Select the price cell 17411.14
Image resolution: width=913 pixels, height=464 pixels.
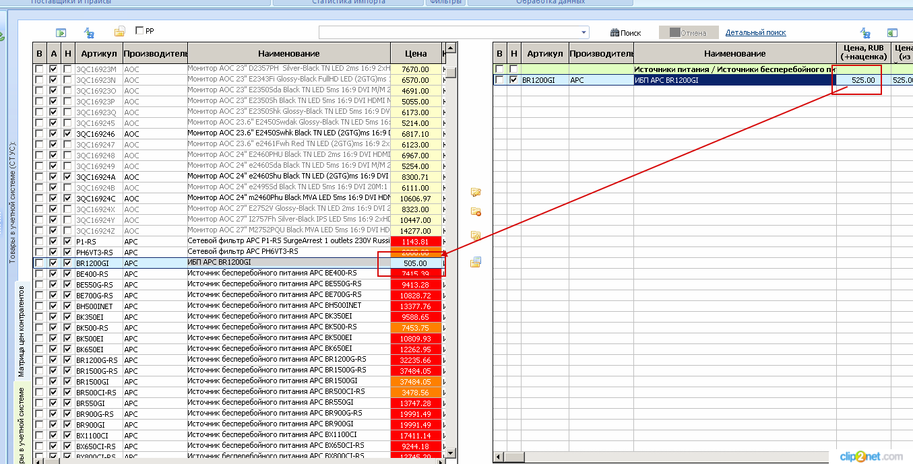pyautogui.click(x=416, y=436)
